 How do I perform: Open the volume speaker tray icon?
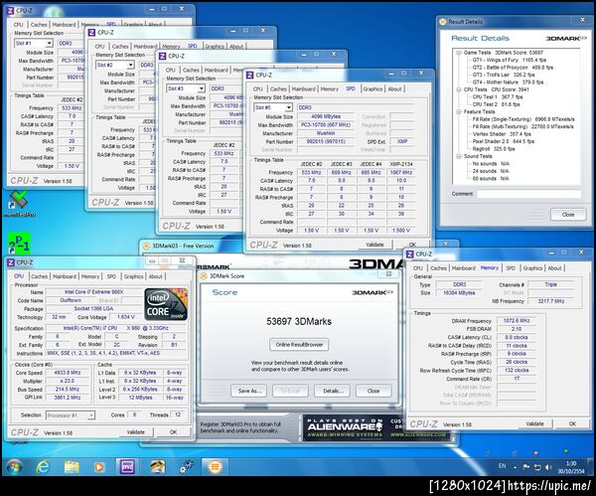point(548,467)
